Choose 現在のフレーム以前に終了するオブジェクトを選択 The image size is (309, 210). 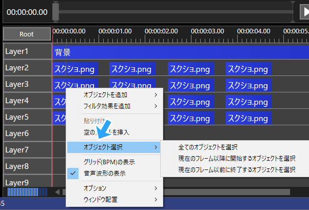coord(236,168)
